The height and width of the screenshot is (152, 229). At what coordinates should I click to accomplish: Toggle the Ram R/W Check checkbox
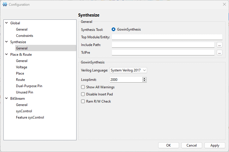83,101
